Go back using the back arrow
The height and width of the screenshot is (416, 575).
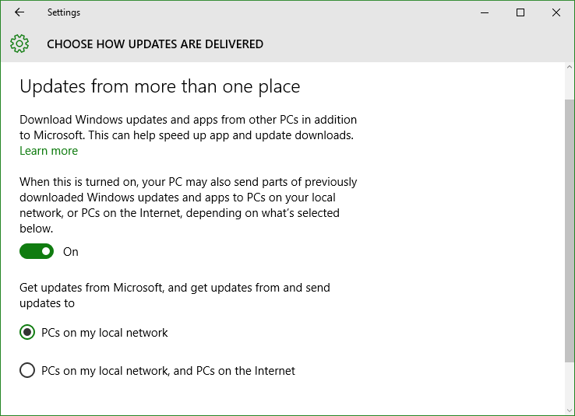(x=19, y=12)
